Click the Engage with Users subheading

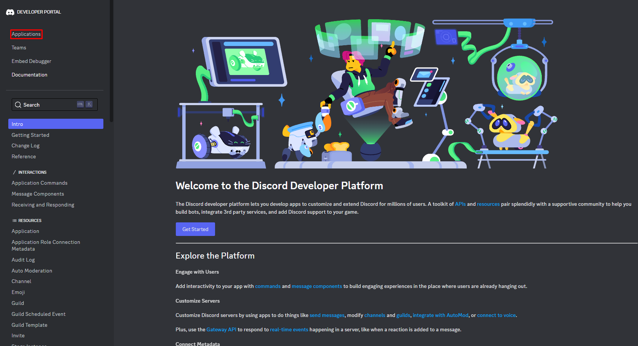197,272
